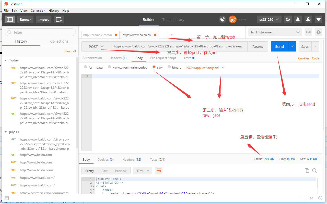Open the sx221216 account dropdown
This screenshot has width=327, height=204.
pyautogui.click(x=269, y=19)
